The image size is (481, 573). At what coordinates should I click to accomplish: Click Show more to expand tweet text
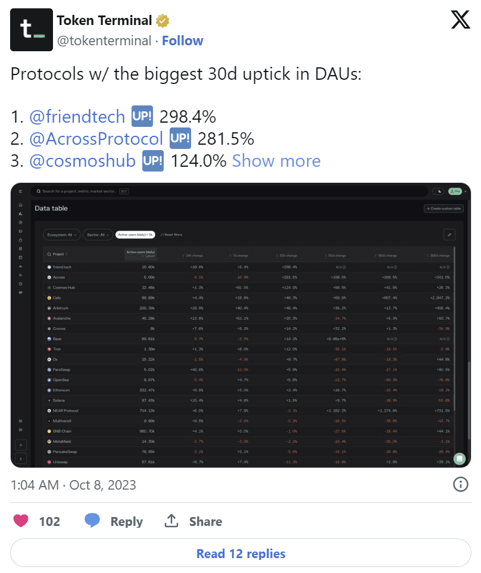pyautogui.click(x=276, y=161)
